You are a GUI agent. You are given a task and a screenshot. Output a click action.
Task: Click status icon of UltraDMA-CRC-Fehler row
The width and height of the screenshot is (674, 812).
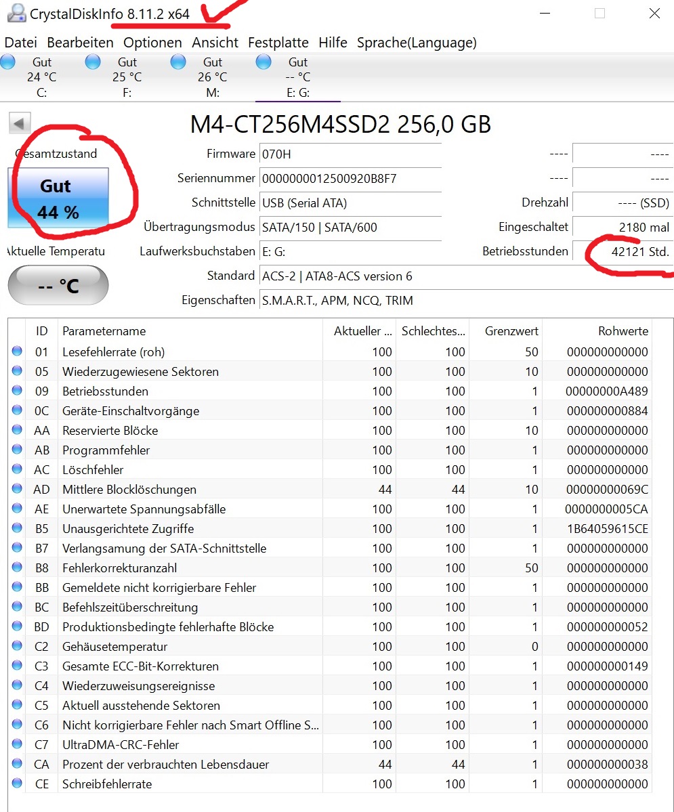(x=17, y=744)
